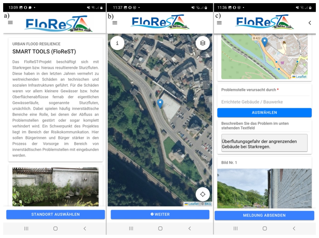Tap the location marker on the street map
The height and width of the screenshot is (238, 319).
(265, 42)
